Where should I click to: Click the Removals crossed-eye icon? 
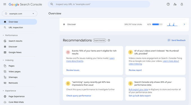[5, 83]
